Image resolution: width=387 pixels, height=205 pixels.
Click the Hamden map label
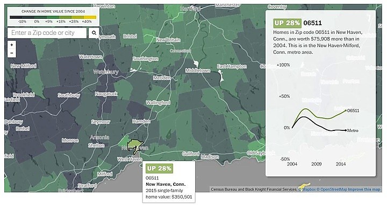tap(141, 121)
